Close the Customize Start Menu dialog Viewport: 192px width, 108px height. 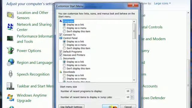pyautogui.click(x=133, y=5)
